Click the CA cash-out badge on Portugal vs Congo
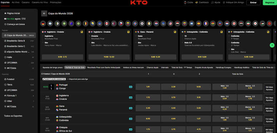 pos(131,87)
